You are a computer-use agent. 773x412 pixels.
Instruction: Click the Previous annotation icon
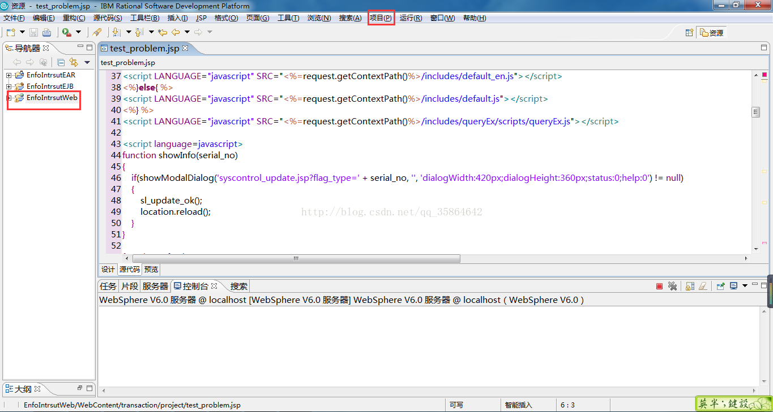point(139,32)
